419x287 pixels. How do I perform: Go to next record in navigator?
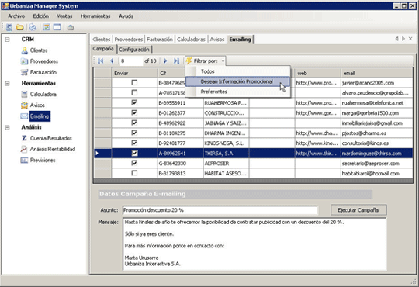[x=165, y=61]
